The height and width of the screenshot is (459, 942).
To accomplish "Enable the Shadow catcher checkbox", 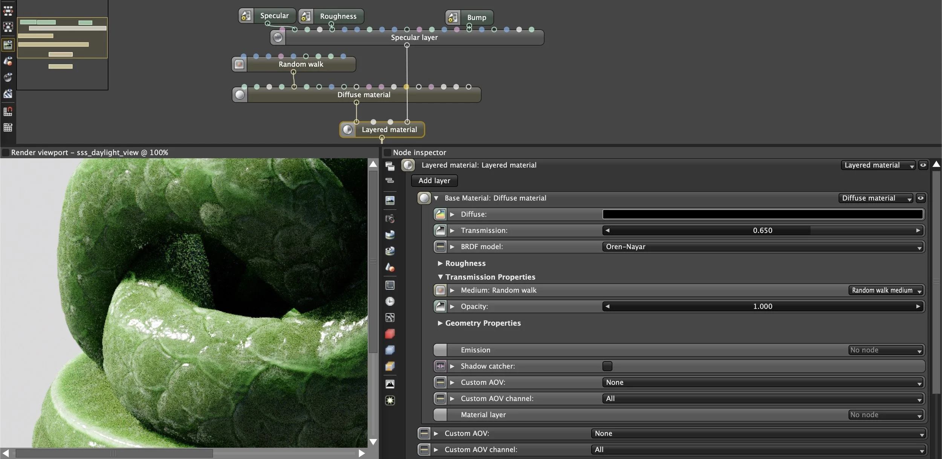I will point(607,366).
